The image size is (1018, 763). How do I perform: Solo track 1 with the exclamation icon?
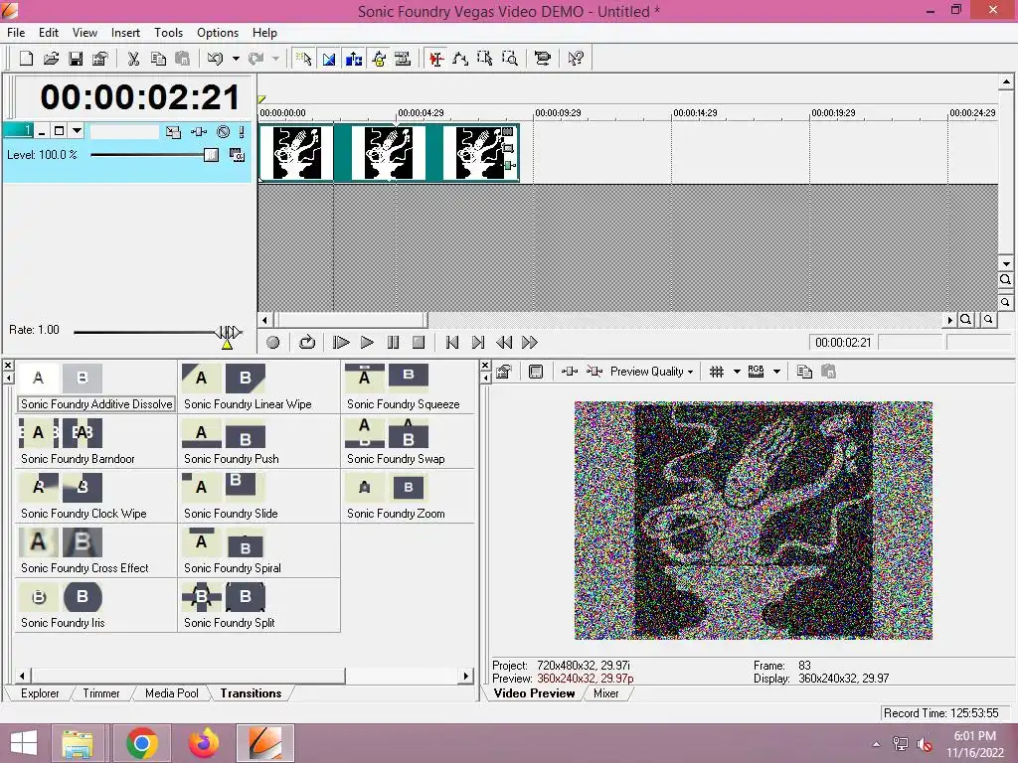click(242, 132)
